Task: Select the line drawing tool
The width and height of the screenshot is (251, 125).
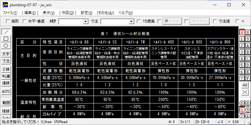Action: pyautogui.click(x=6, y=32)
